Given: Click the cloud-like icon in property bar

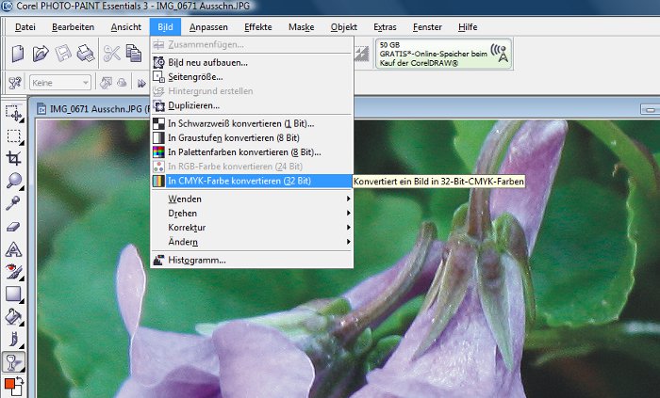Looking at the screenshot, I should (122, 83).
